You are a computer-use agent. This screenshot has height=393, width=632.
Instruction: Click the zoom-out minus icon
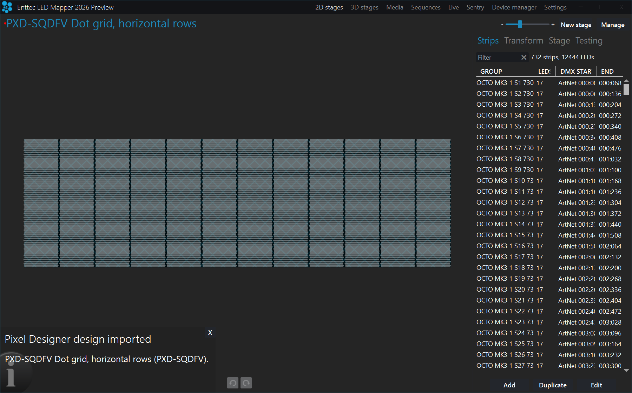pyautogui.click(x=502, y=25)
